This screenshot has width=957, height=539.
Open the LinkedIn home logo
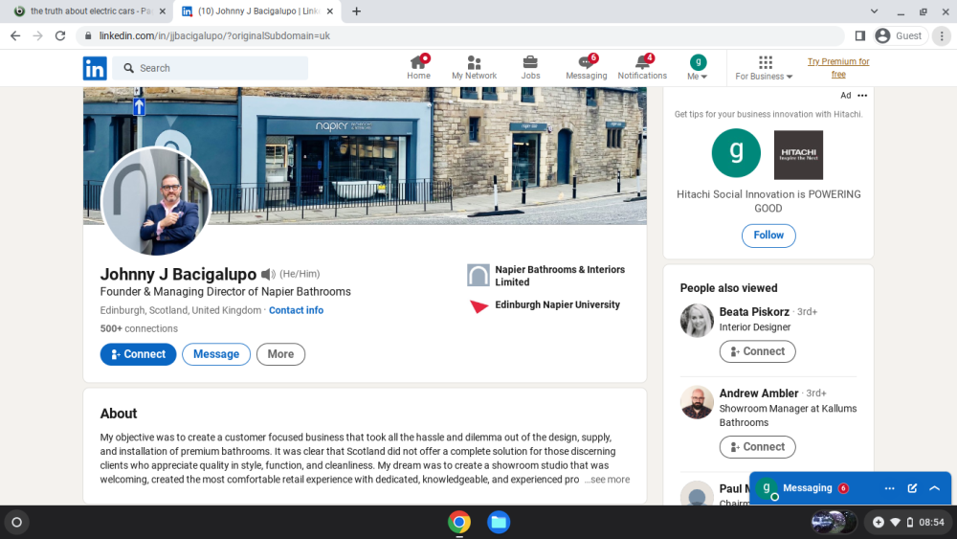pyautogui.click(x=95, y=68)
